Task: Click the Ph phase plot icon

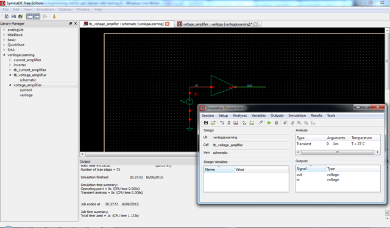Action: point(299,123)
